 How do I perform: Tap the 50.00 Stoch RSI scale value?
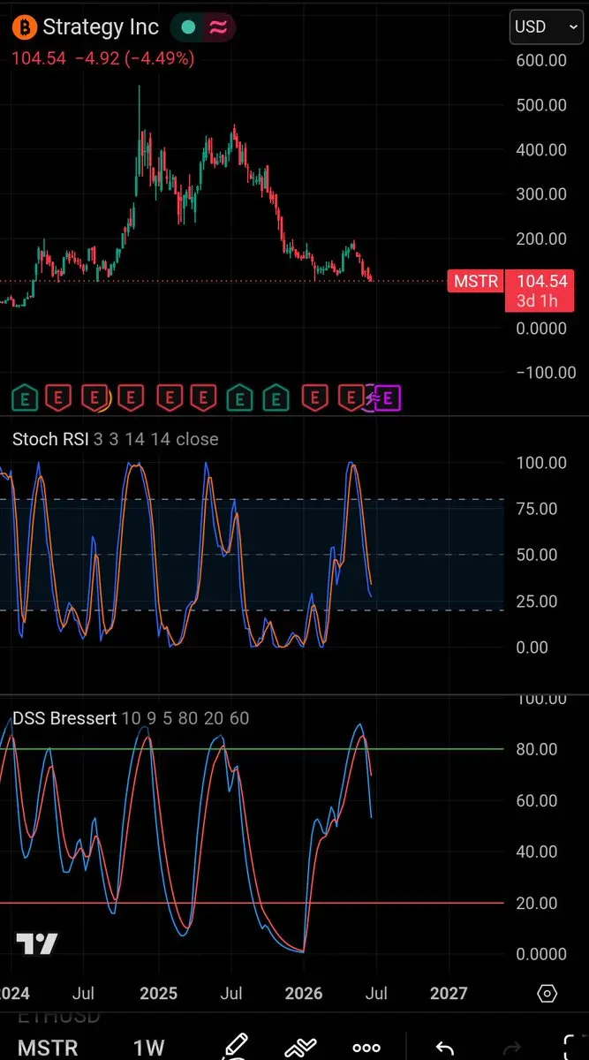click(x=536, y=555)
